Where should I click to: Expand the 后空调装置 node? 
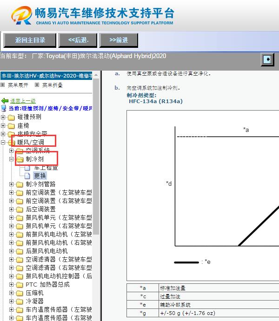point(12,209)
